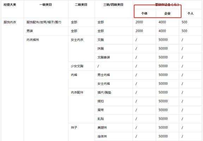
Task: Select 4000 in the 服饰配件 row
Action: click(x=162, y=22)
